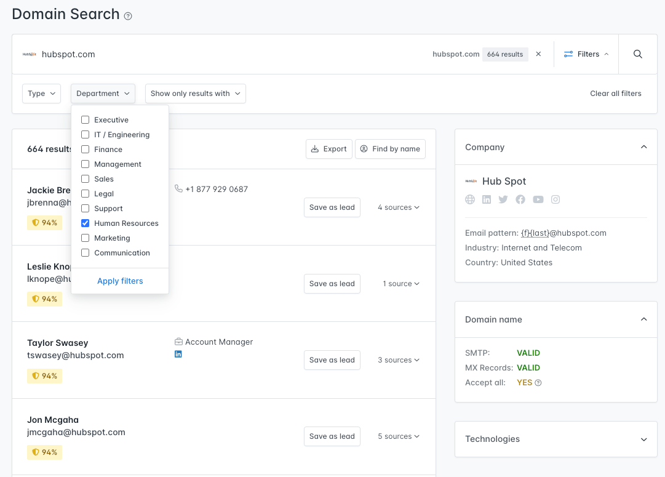Clear the hubspot.com search with X
The width and height of the screenshot is (665, 477).
coord(538,54)
